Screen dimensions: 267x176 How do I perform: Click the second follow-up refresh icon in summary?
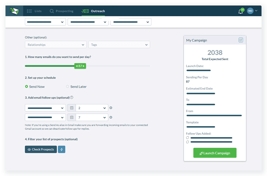point(188,142)
